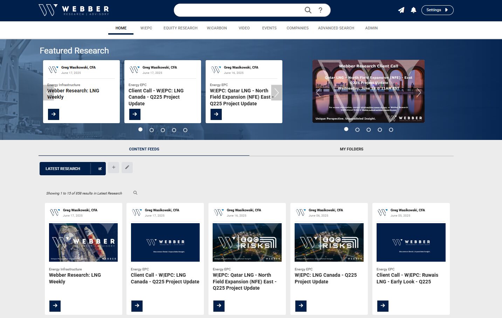
Task: Open arrow on featured Qatar LNG card
Action: pos(216,114)
